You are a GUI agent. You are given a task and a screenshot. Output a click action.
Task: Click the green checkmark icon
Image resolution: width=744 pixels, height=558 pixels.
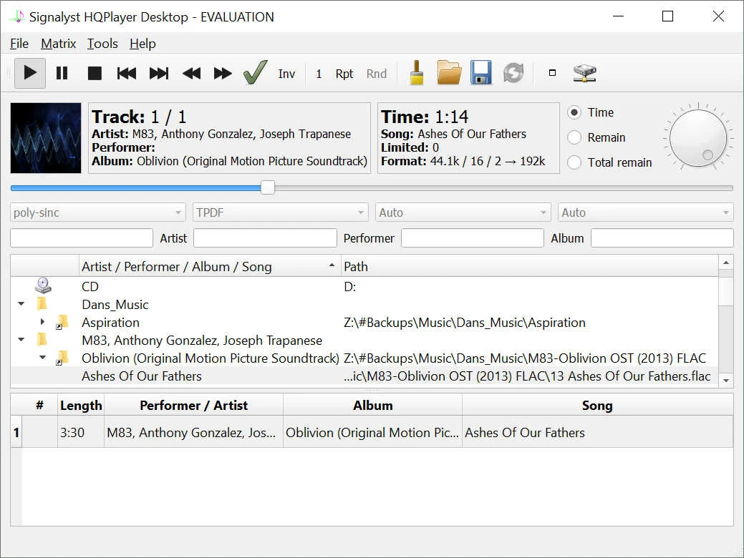click(x=255, y=73)
